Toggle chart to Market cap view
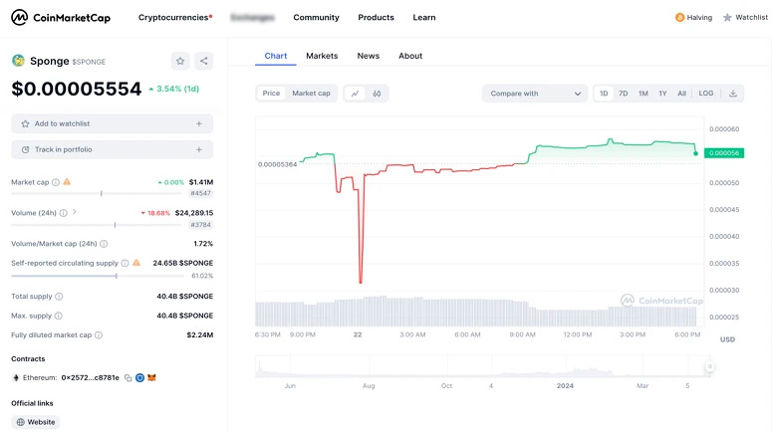The width and height of the screenshot is (772, 433). (x=311, y=94)
